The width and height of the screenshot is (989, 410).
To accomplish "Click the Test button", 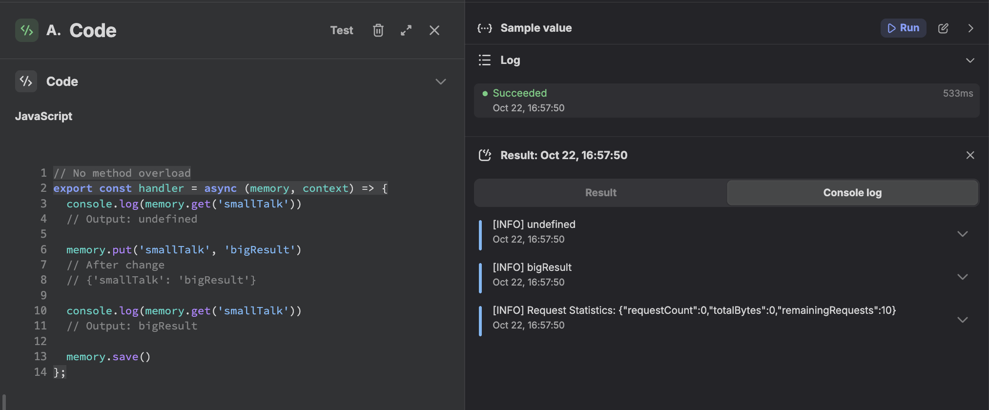I will click(341, 30).
